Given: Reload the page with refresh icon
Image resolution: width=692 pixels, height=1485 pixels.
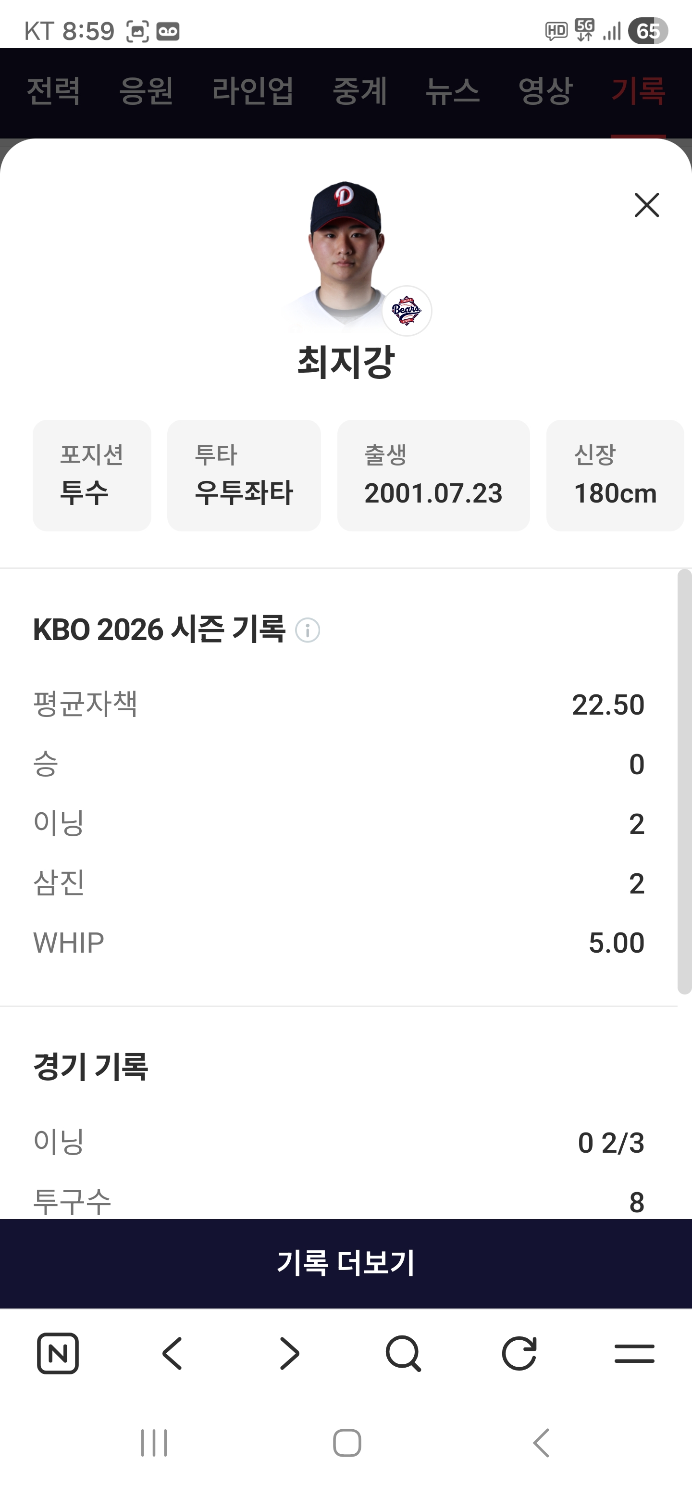Looking at the screenshot, I should (519, 1353).
